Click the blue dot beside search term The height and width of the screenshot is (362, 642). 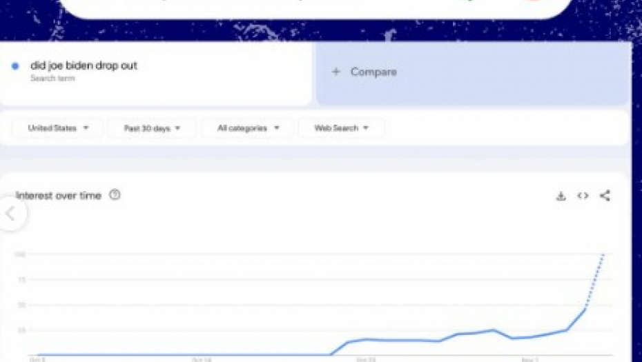pos(15,66)
